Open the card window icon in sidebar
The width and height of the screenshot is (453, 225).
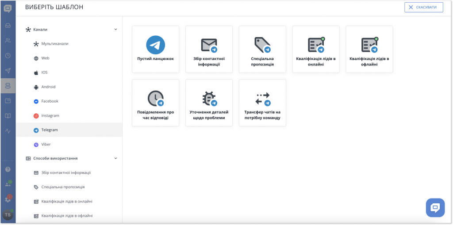coord(8,101)
